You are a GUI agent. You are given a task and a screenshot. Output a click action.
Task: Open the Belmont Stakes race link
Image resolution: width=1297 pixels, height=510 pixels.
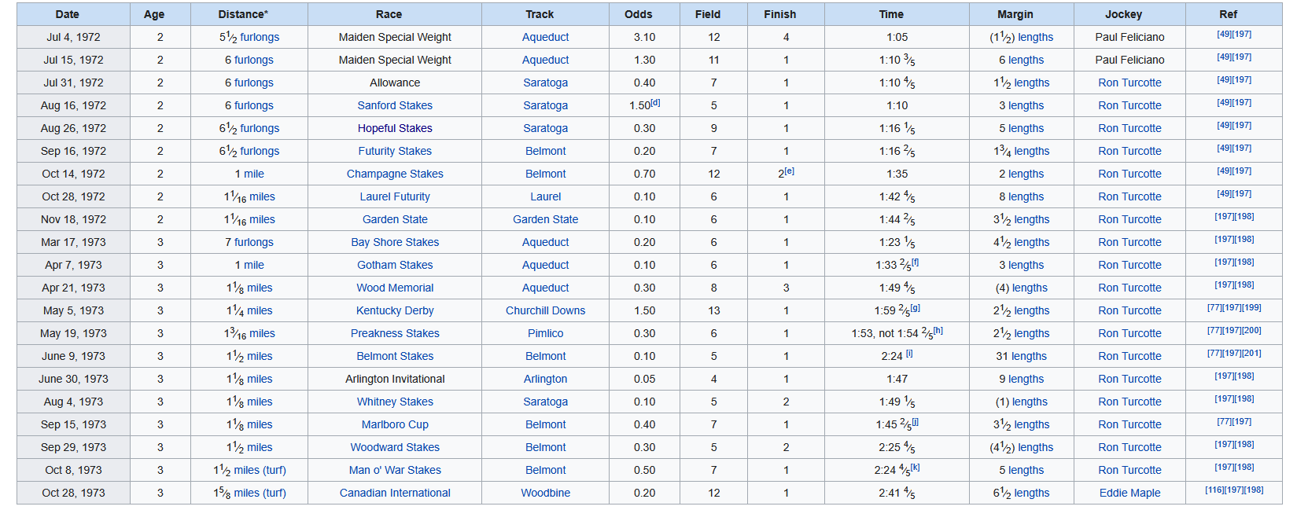coord(395,356)
